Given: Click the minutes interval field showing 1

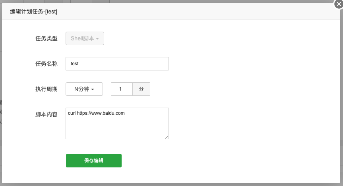Looking at the screenshot, I should [122, 89].
